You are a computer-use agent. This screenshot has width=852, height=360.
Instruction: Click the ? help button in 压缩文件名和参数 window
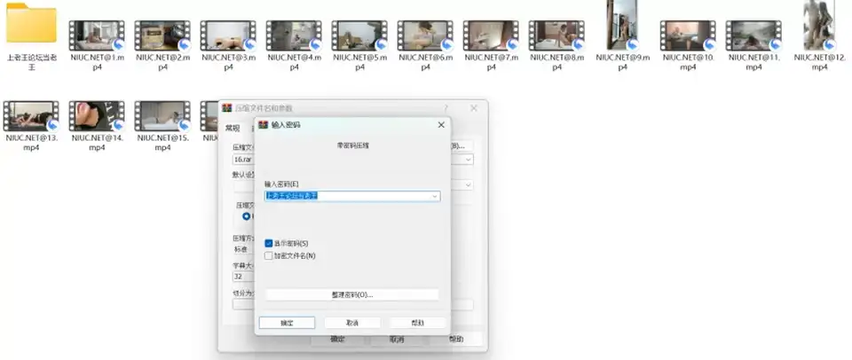point(446,108)
